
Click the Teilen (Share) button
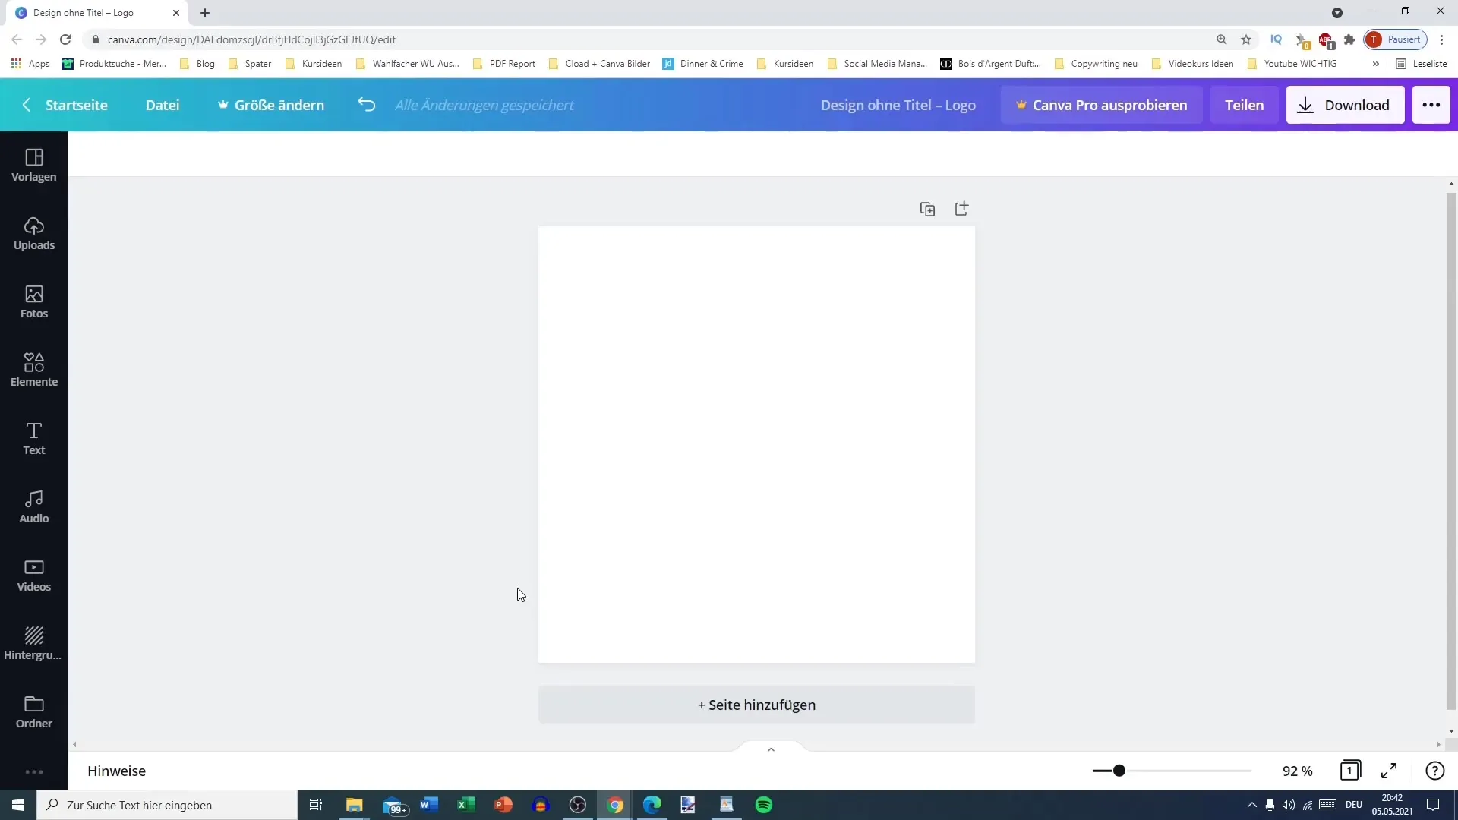(x=1245, y=104)
